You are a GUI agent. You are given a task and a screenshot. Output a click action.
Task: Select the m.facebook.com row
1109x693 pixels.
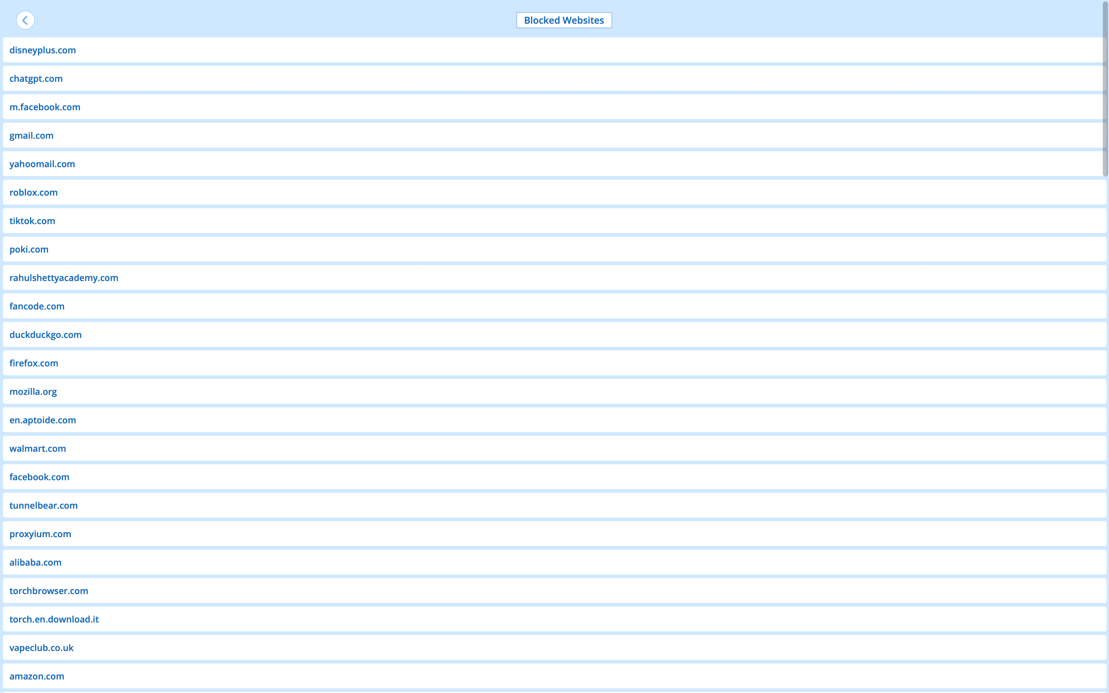coord(554,107)
